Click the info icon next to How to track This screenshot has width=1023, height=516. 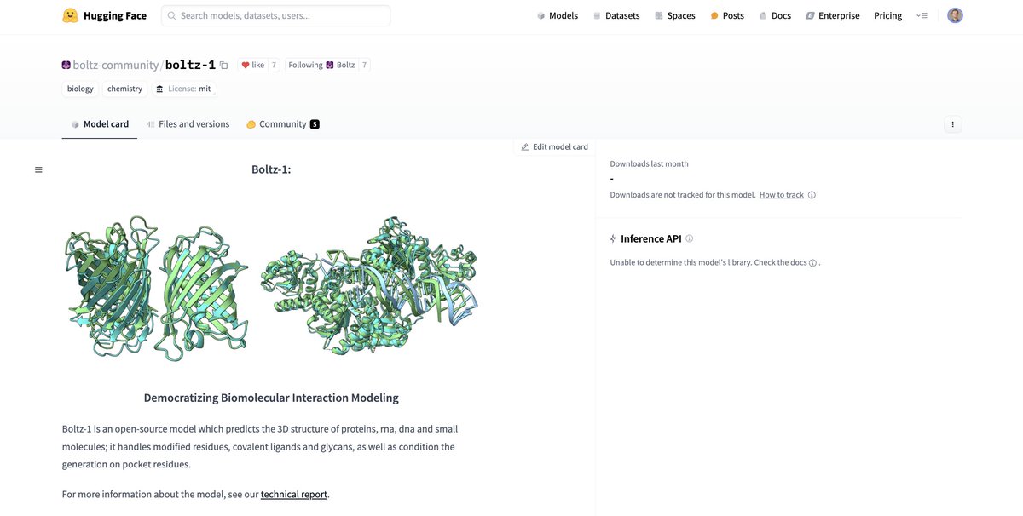(x=812, y=195)
